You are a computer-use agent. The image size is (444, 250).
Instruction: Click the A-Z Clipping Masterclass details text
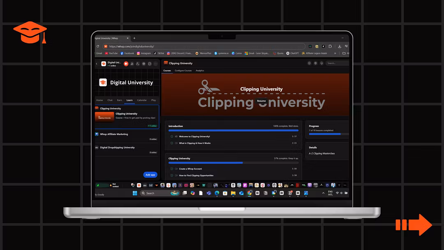tap(321, 153)
